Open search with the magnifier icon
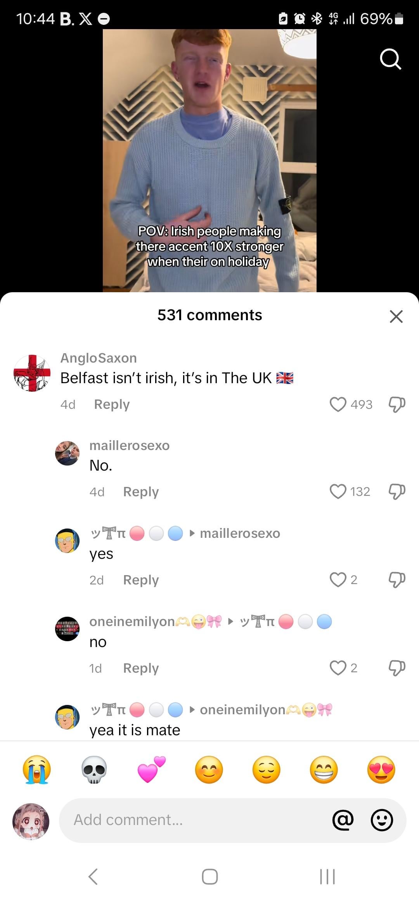 (390, 59)
